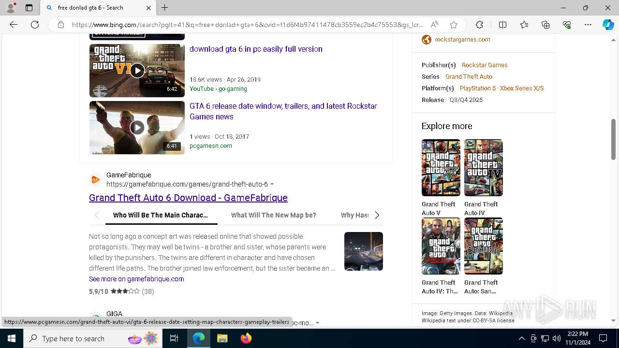Click the left chevron of result tabs
Image resolution: width=619 pixels, height=348 pixels.
click(97, 215)
